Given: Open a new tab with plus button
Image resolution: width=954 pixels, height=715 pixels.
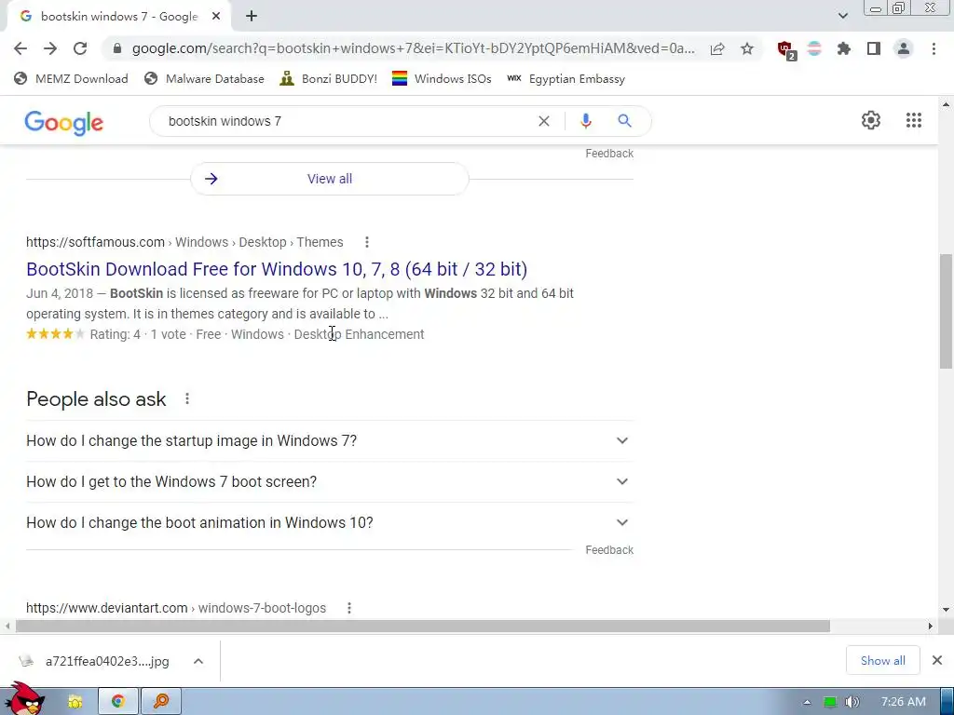Looking at the screenshot, I should pos(252,17).
